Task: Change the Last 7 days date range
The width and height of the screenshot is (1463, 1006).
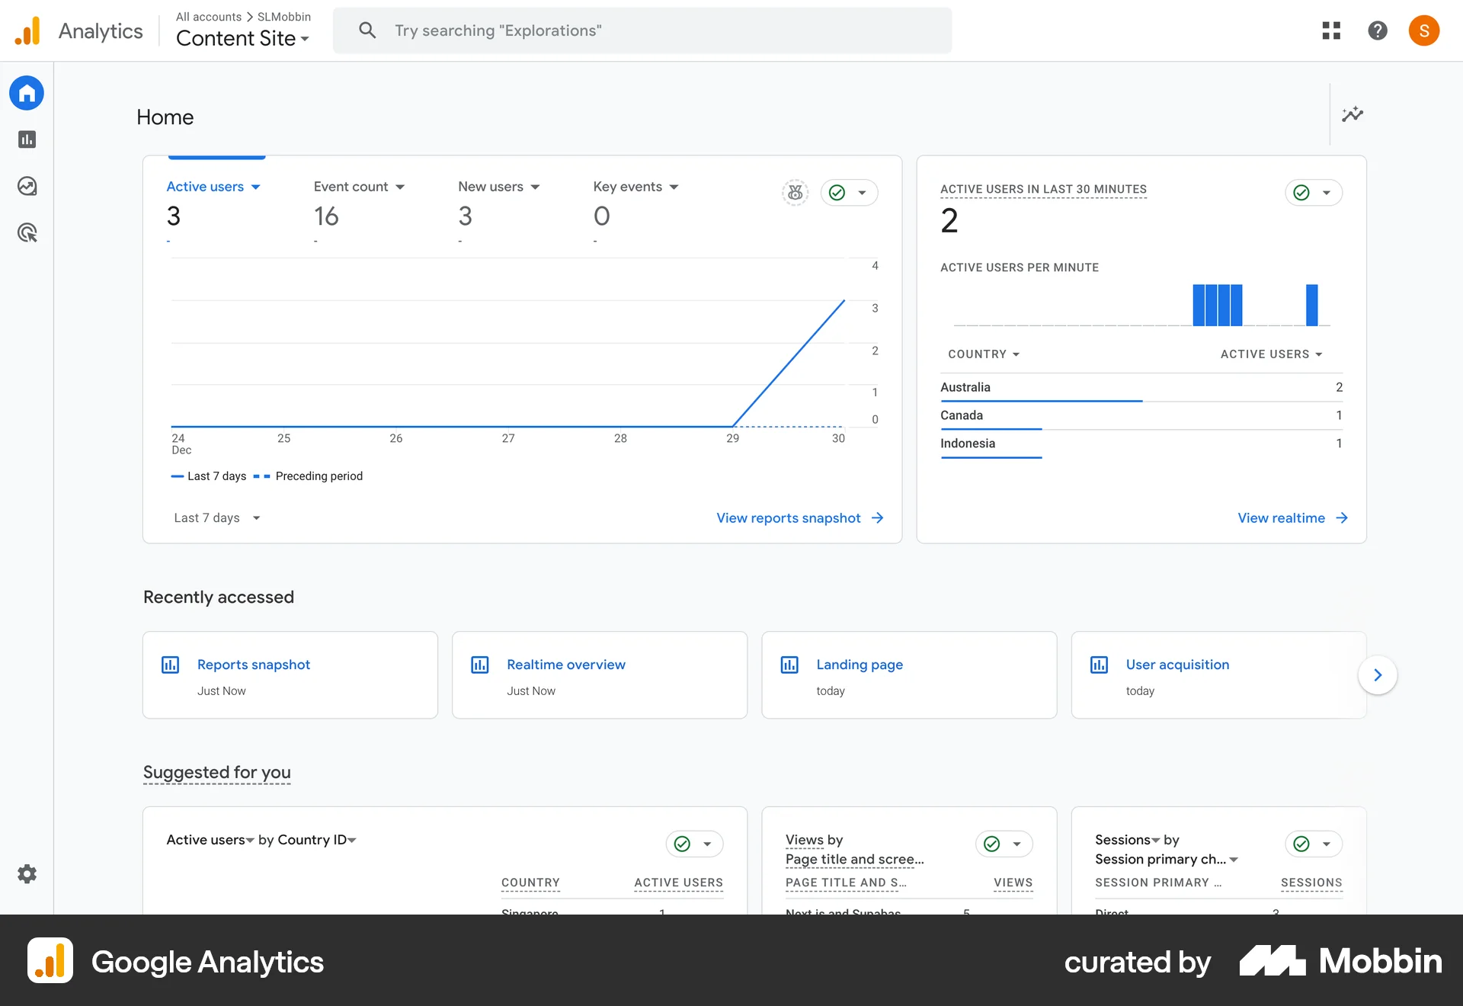Action: [x=216, y=517]
